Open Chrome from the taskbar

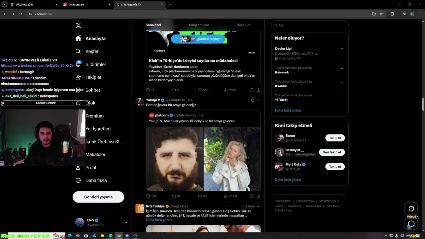[x=119, y=236]
